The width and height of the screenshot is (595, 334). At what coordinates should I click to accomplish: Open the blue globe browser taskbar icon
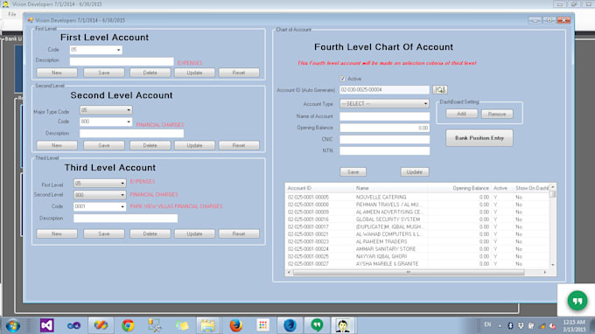coord(290,325)
